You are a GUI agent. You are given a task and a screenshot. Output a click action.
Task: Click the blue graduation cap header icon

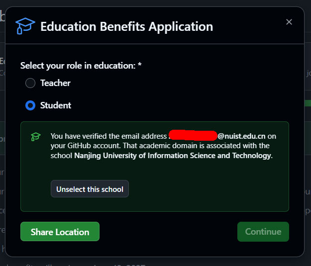click(x=25, y=25)
